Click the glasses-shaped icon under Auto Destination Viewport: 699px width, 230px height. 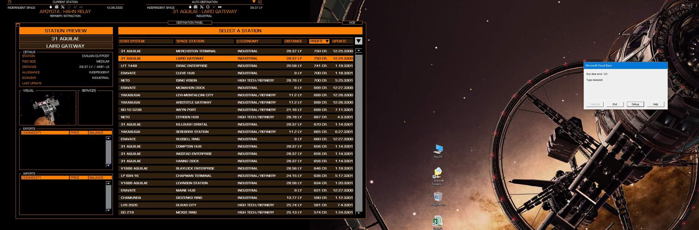click(x=220, y=7)
